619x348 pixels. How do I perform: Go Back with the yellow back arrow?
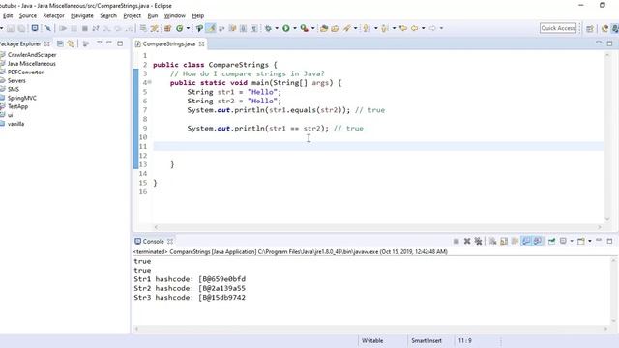point(414,28)
